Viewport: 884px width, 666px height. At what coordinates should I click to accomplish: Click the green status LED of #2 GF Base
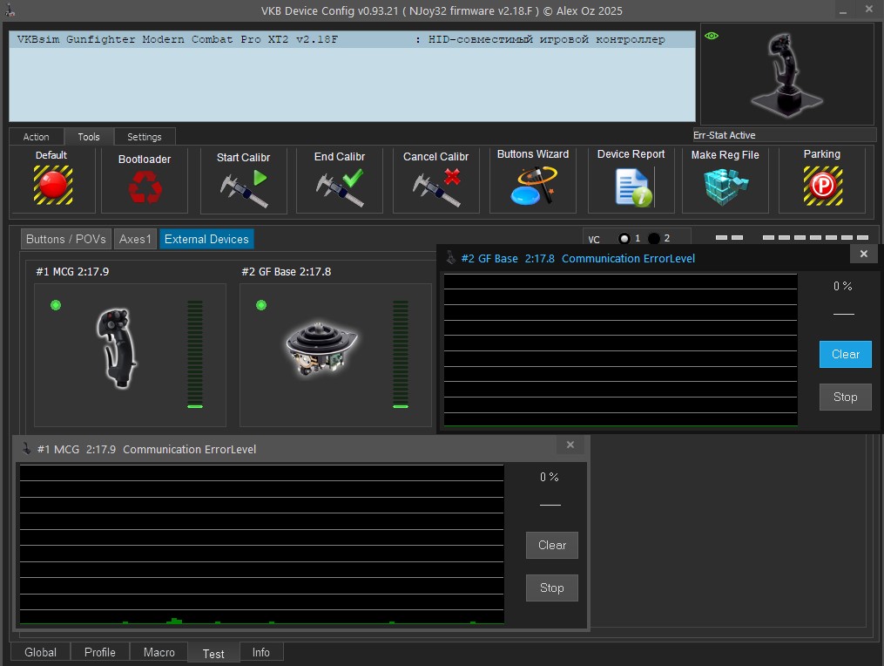point(261,305)
